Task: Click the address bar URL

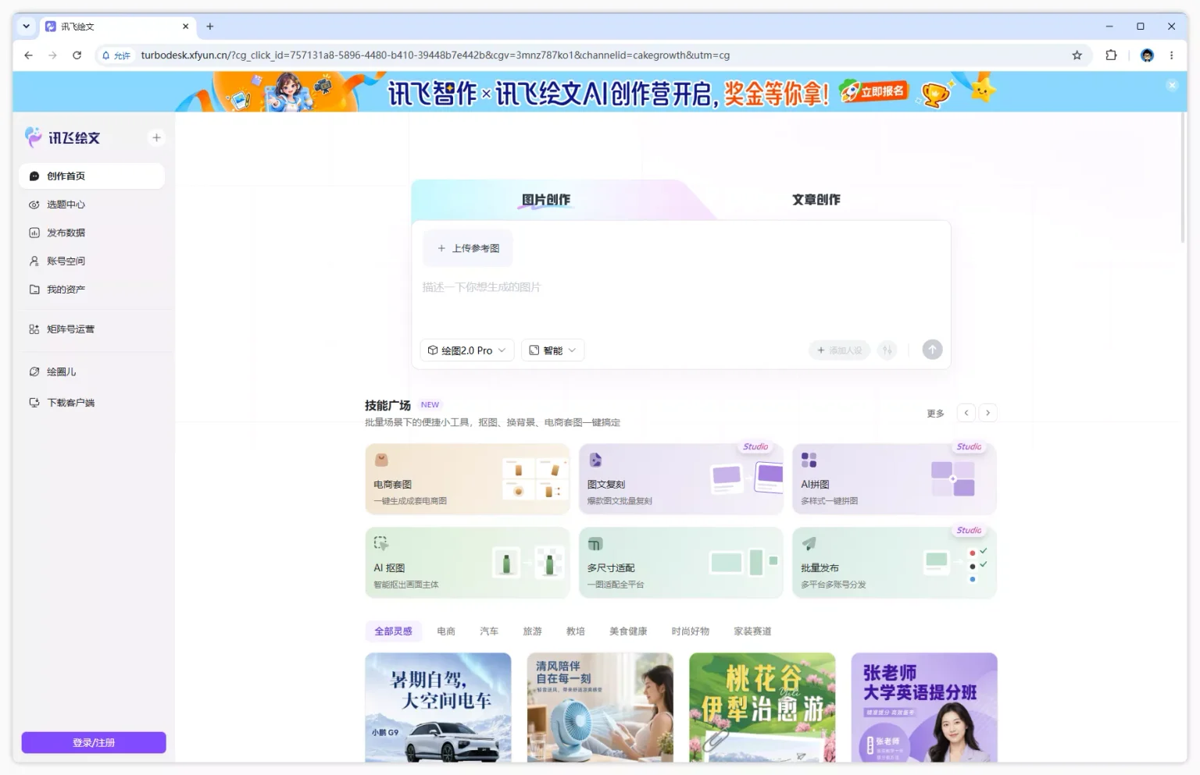Action: 435,55
